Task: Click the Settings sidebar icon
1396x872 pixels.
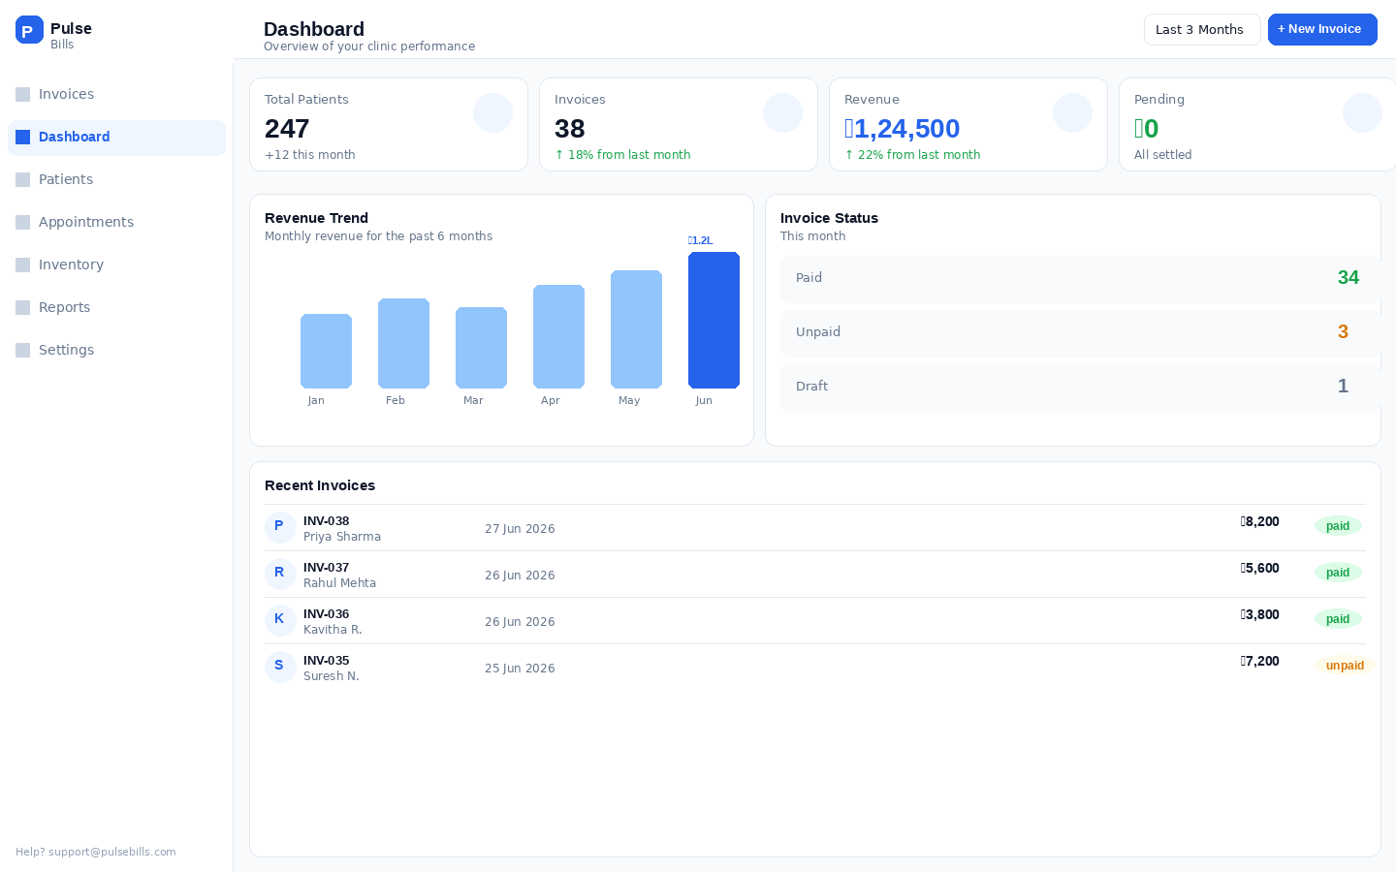Action: (x=23, y=350)
